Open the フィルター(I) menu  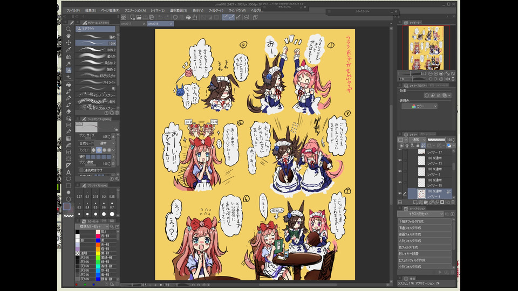point(216,11)
